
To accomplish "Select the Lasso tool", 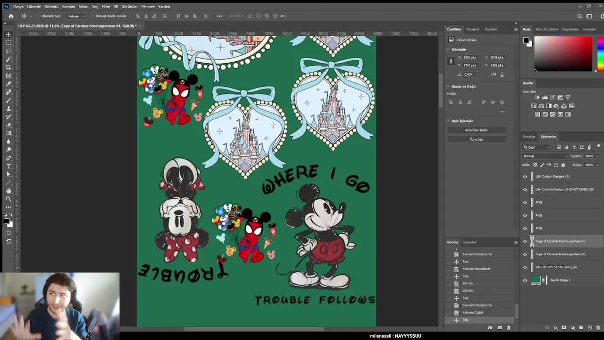I will pyautogui.click(x=8, y=51).
